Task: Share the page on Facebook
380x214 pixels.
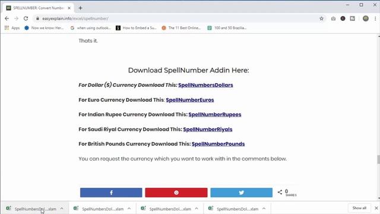Action: tap(111, 193)
